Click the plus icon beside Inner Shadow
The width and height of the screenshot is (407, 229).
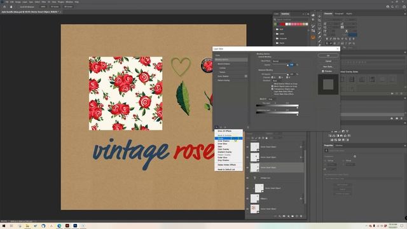(x=246, y=76)
